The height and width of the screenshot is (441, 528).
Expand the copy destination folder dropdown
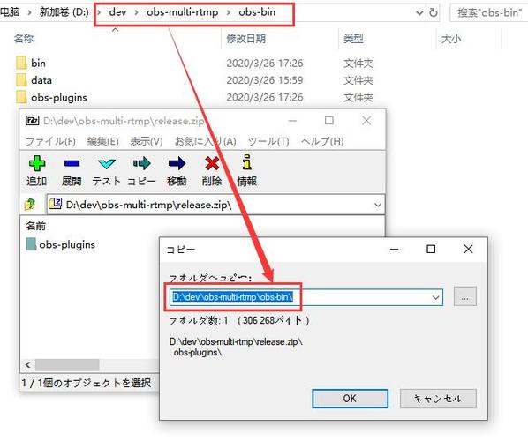click(436, 297)
